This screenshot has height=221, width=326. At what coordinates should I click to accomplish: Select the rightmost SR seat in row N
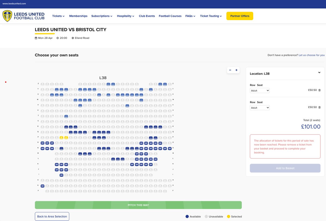(x=170, y=149)
